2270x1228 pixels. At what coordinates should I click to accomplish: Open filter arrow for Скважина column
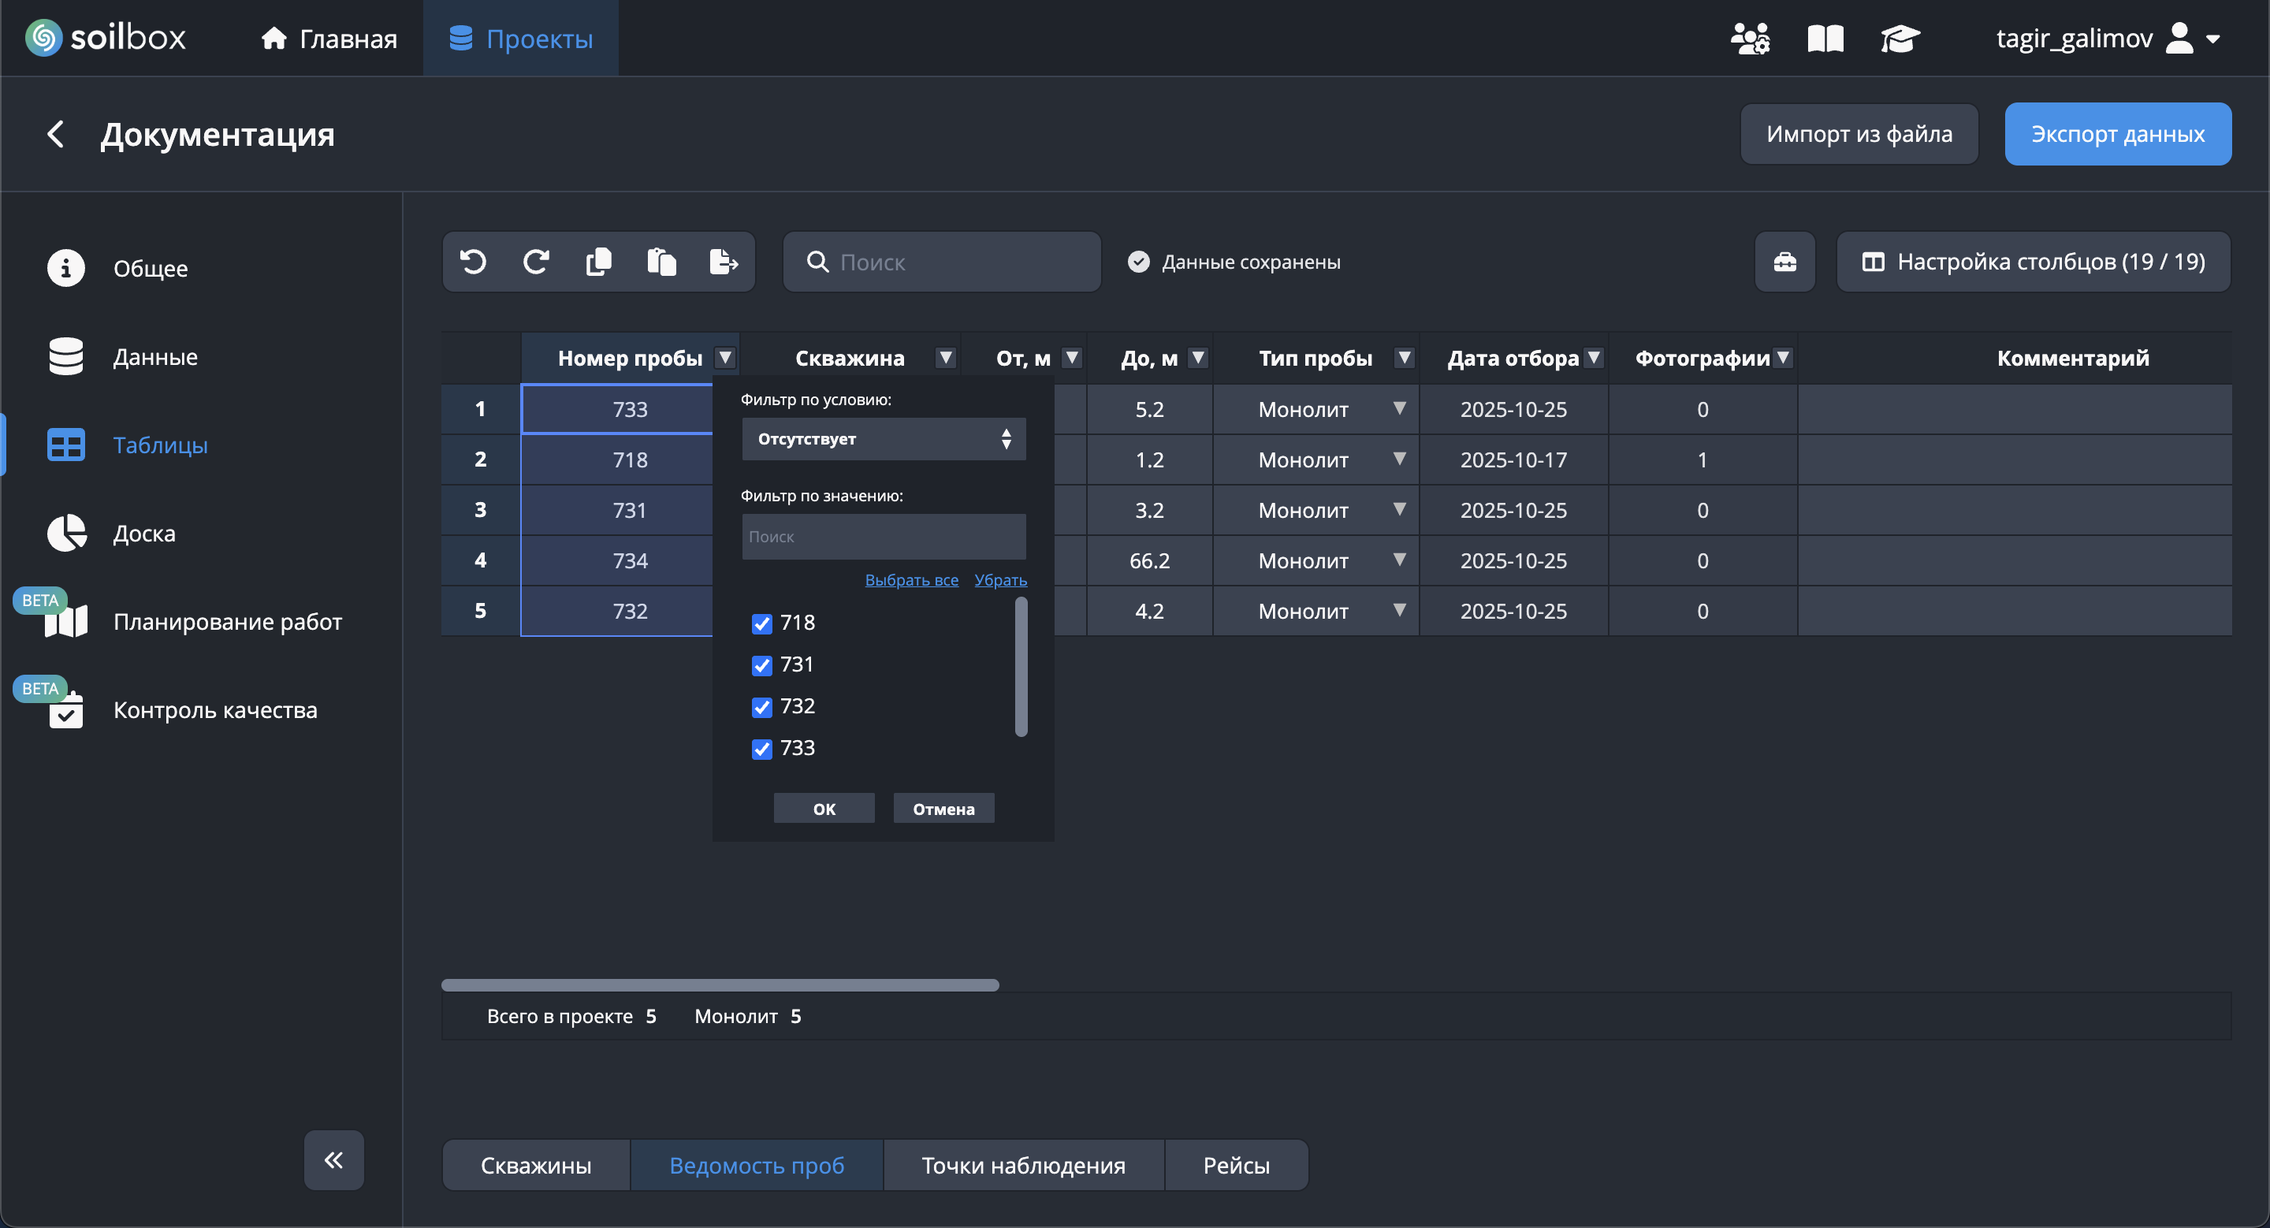[x=946, y=358]
